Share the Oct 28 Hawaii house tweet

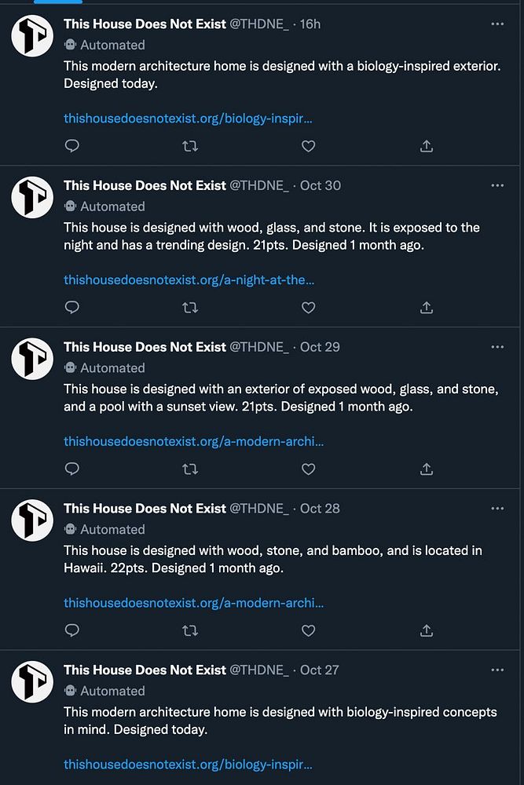click(x=427, y=630)
